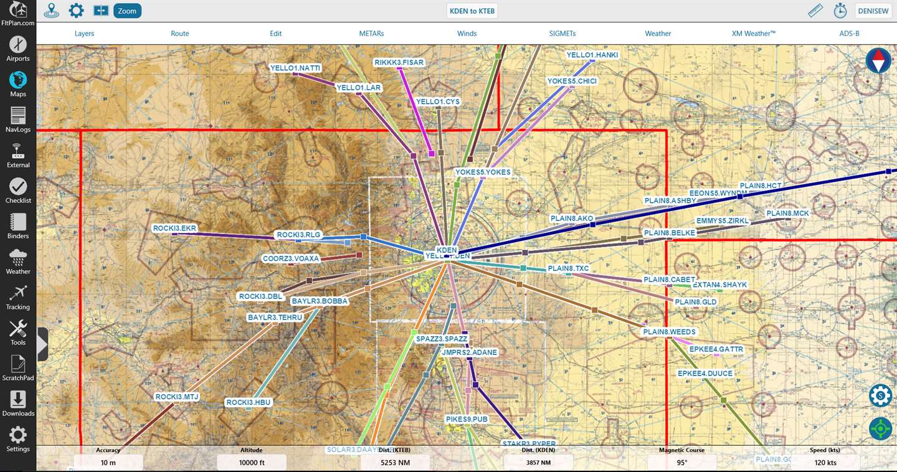Select the ROCKI3.MTJ waypoint label

pyautogui.click(x=177, y=397)
